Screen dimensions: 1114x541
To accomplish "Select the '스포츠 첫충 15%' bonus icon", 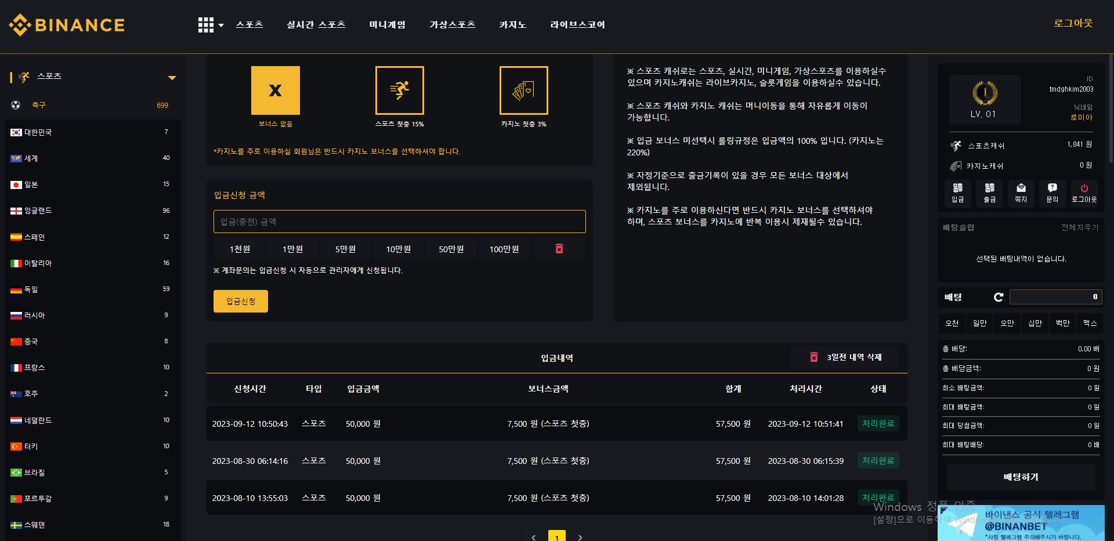I will pos(399,90).
